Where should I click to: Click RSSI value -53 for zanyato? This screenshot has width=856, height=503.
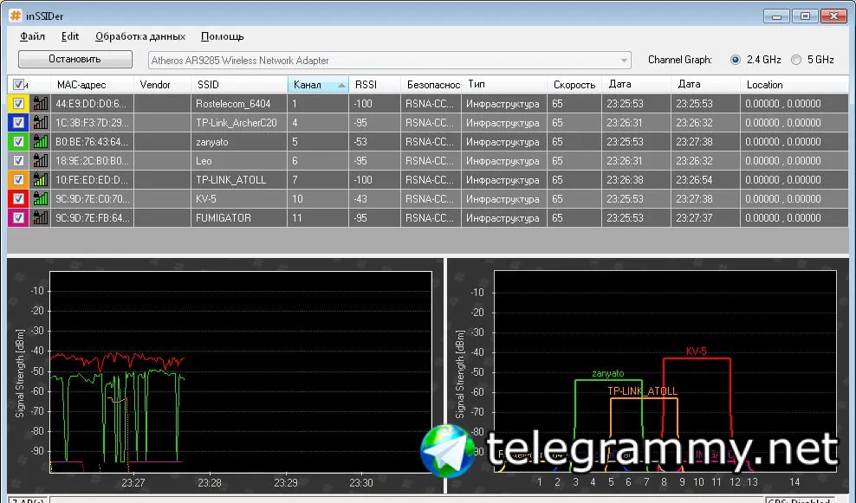(x=360, y=142)
